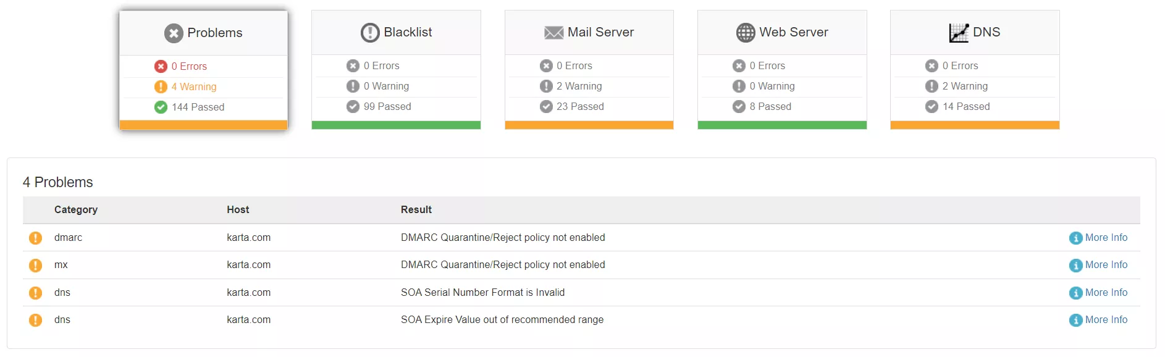The image size is (1165, 357).
Task: Switch to the Blacklist card
Action: click(x=396, y=69)
